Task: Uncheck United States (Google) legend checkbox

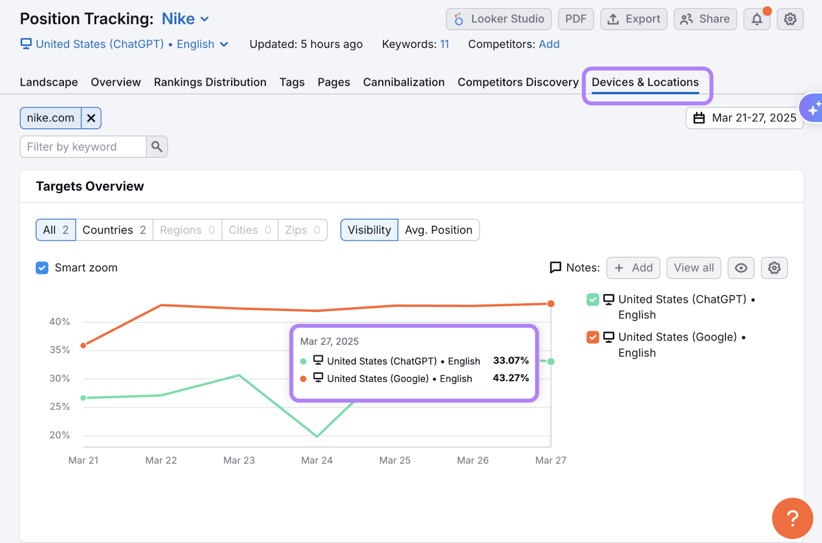Action: [x=593, y=337]
